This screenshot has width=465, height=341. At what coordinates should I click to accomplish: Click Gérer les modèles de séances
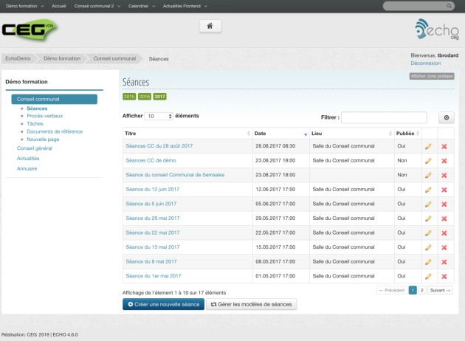click(251, 304)
